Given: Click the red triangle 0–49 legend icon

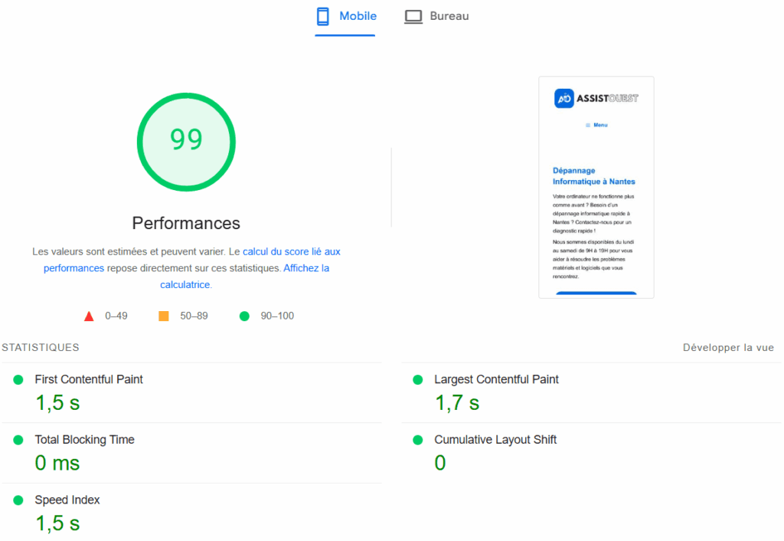Looking at the screenshot, I should point(89,316).
